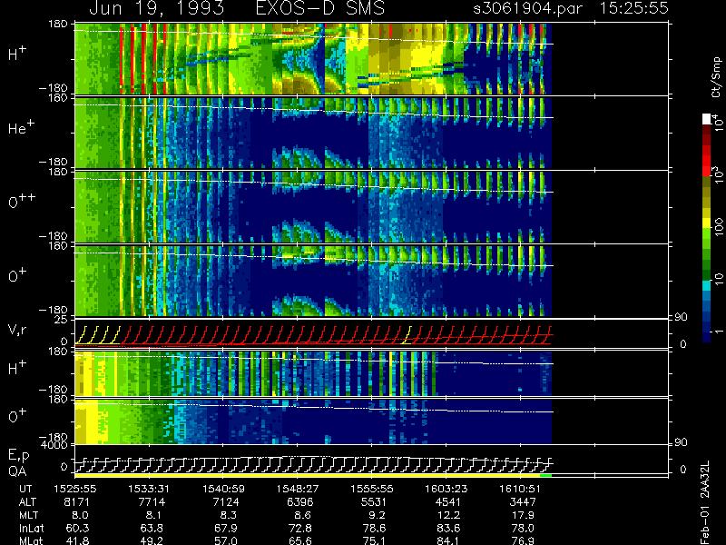Select the O++ panel label

click(x=22, y=201)
